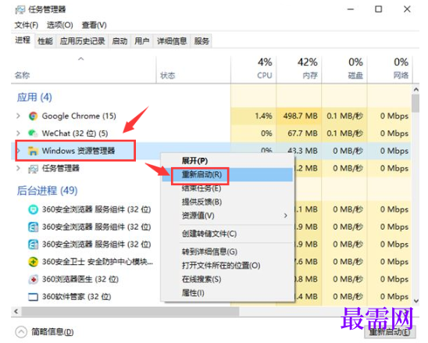Click the second 360安全浏览器 服务组件 icon
The width and height of the screenshot is (428, 343).
[33, 227]
